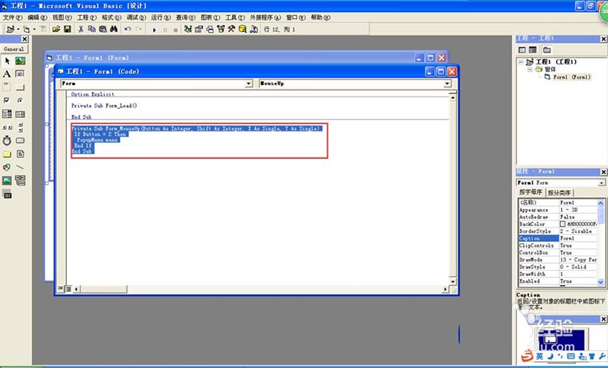Click the Paste toolbar icon

tap(103, 29)
